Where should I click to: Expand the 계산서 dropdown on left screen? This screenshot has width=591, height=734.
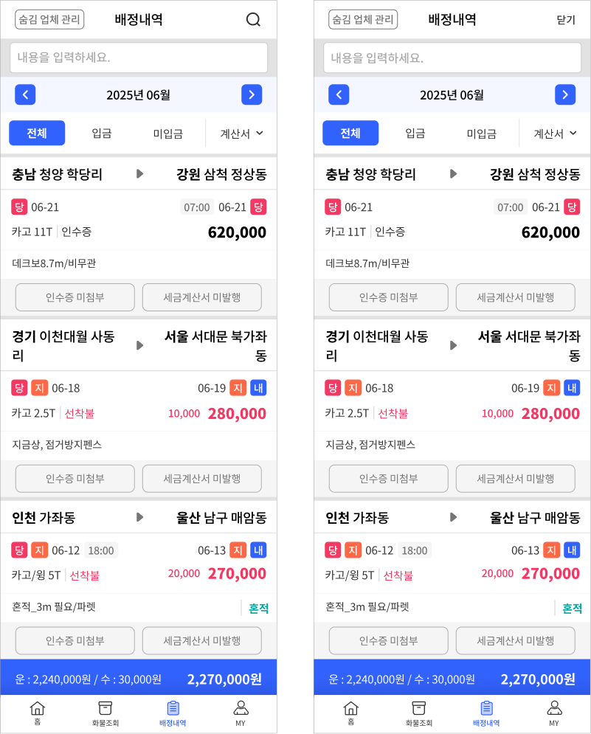coord(242,134)
